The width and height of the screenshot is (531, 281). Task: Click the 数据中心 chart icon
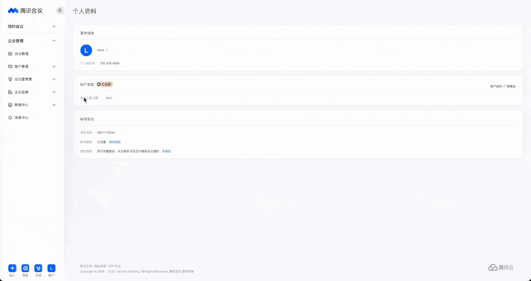tap(10, 105)
